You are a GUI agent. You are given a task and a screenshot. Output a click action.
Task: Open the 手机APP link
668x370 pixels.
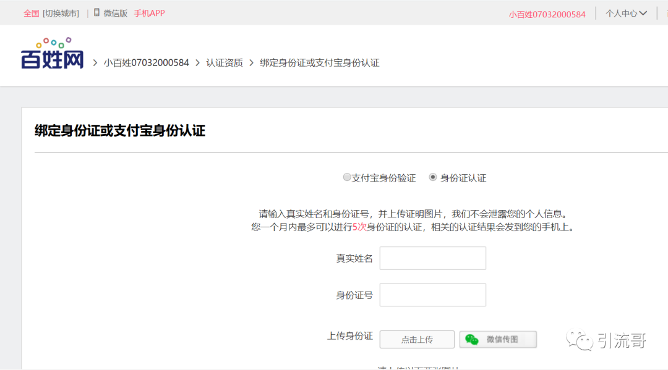[150, 14]
